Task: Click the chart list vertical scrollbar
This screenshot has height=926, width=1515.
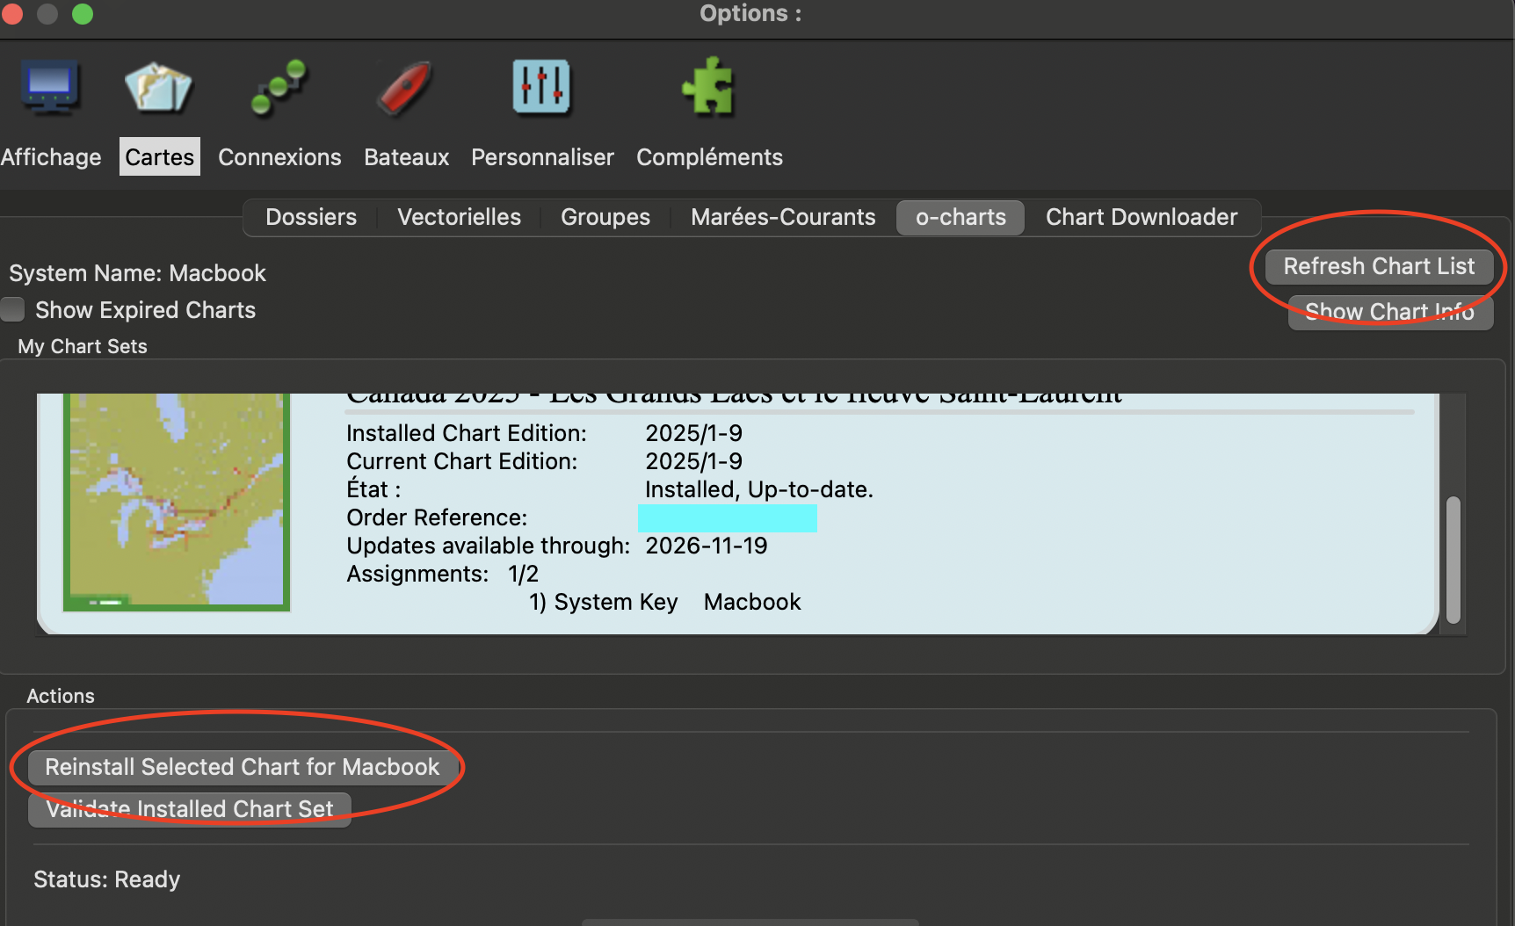Action: (1453, 560)
